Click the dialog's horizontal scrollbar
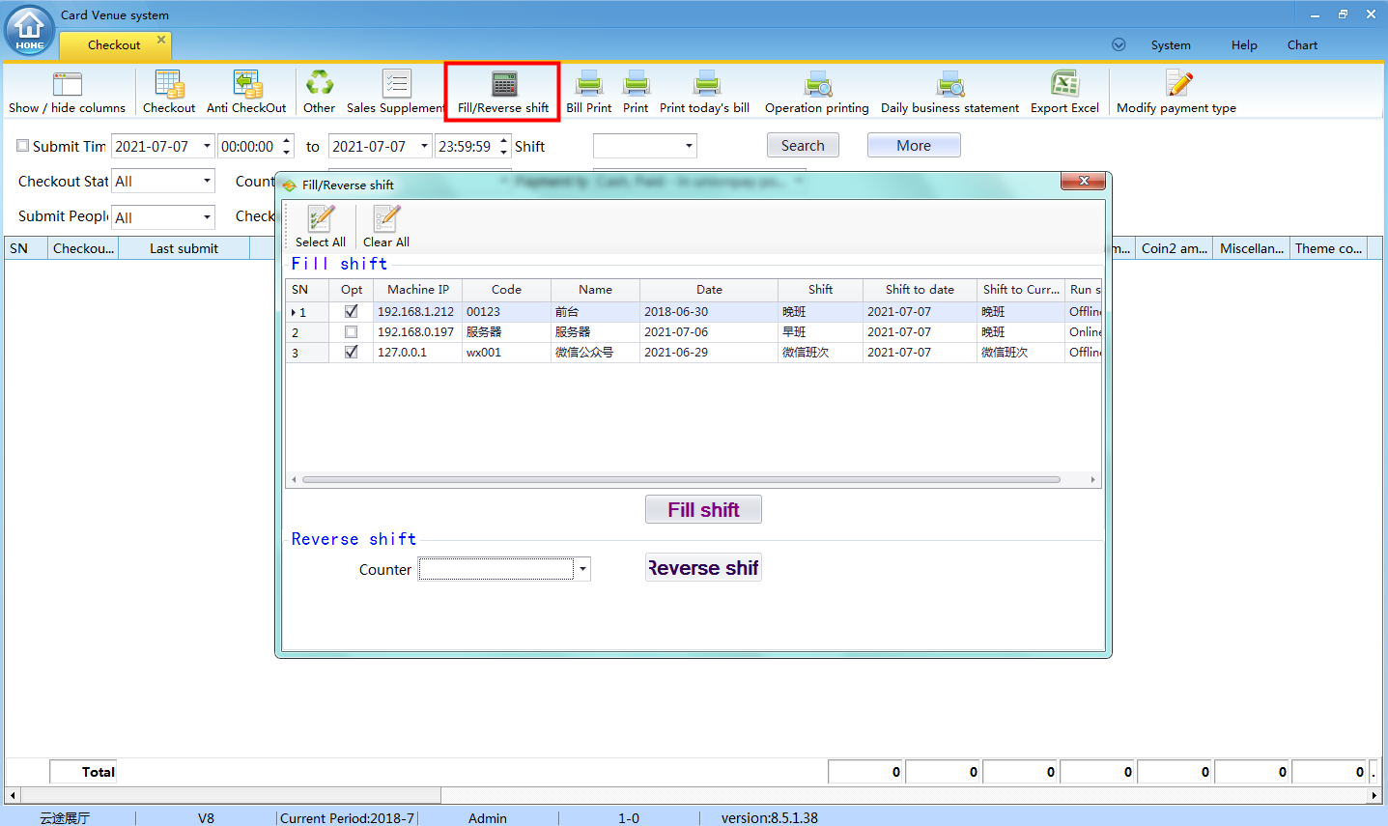Image resolution: width=1388 pixels, height=826 pixels. (x=681, y=479)
